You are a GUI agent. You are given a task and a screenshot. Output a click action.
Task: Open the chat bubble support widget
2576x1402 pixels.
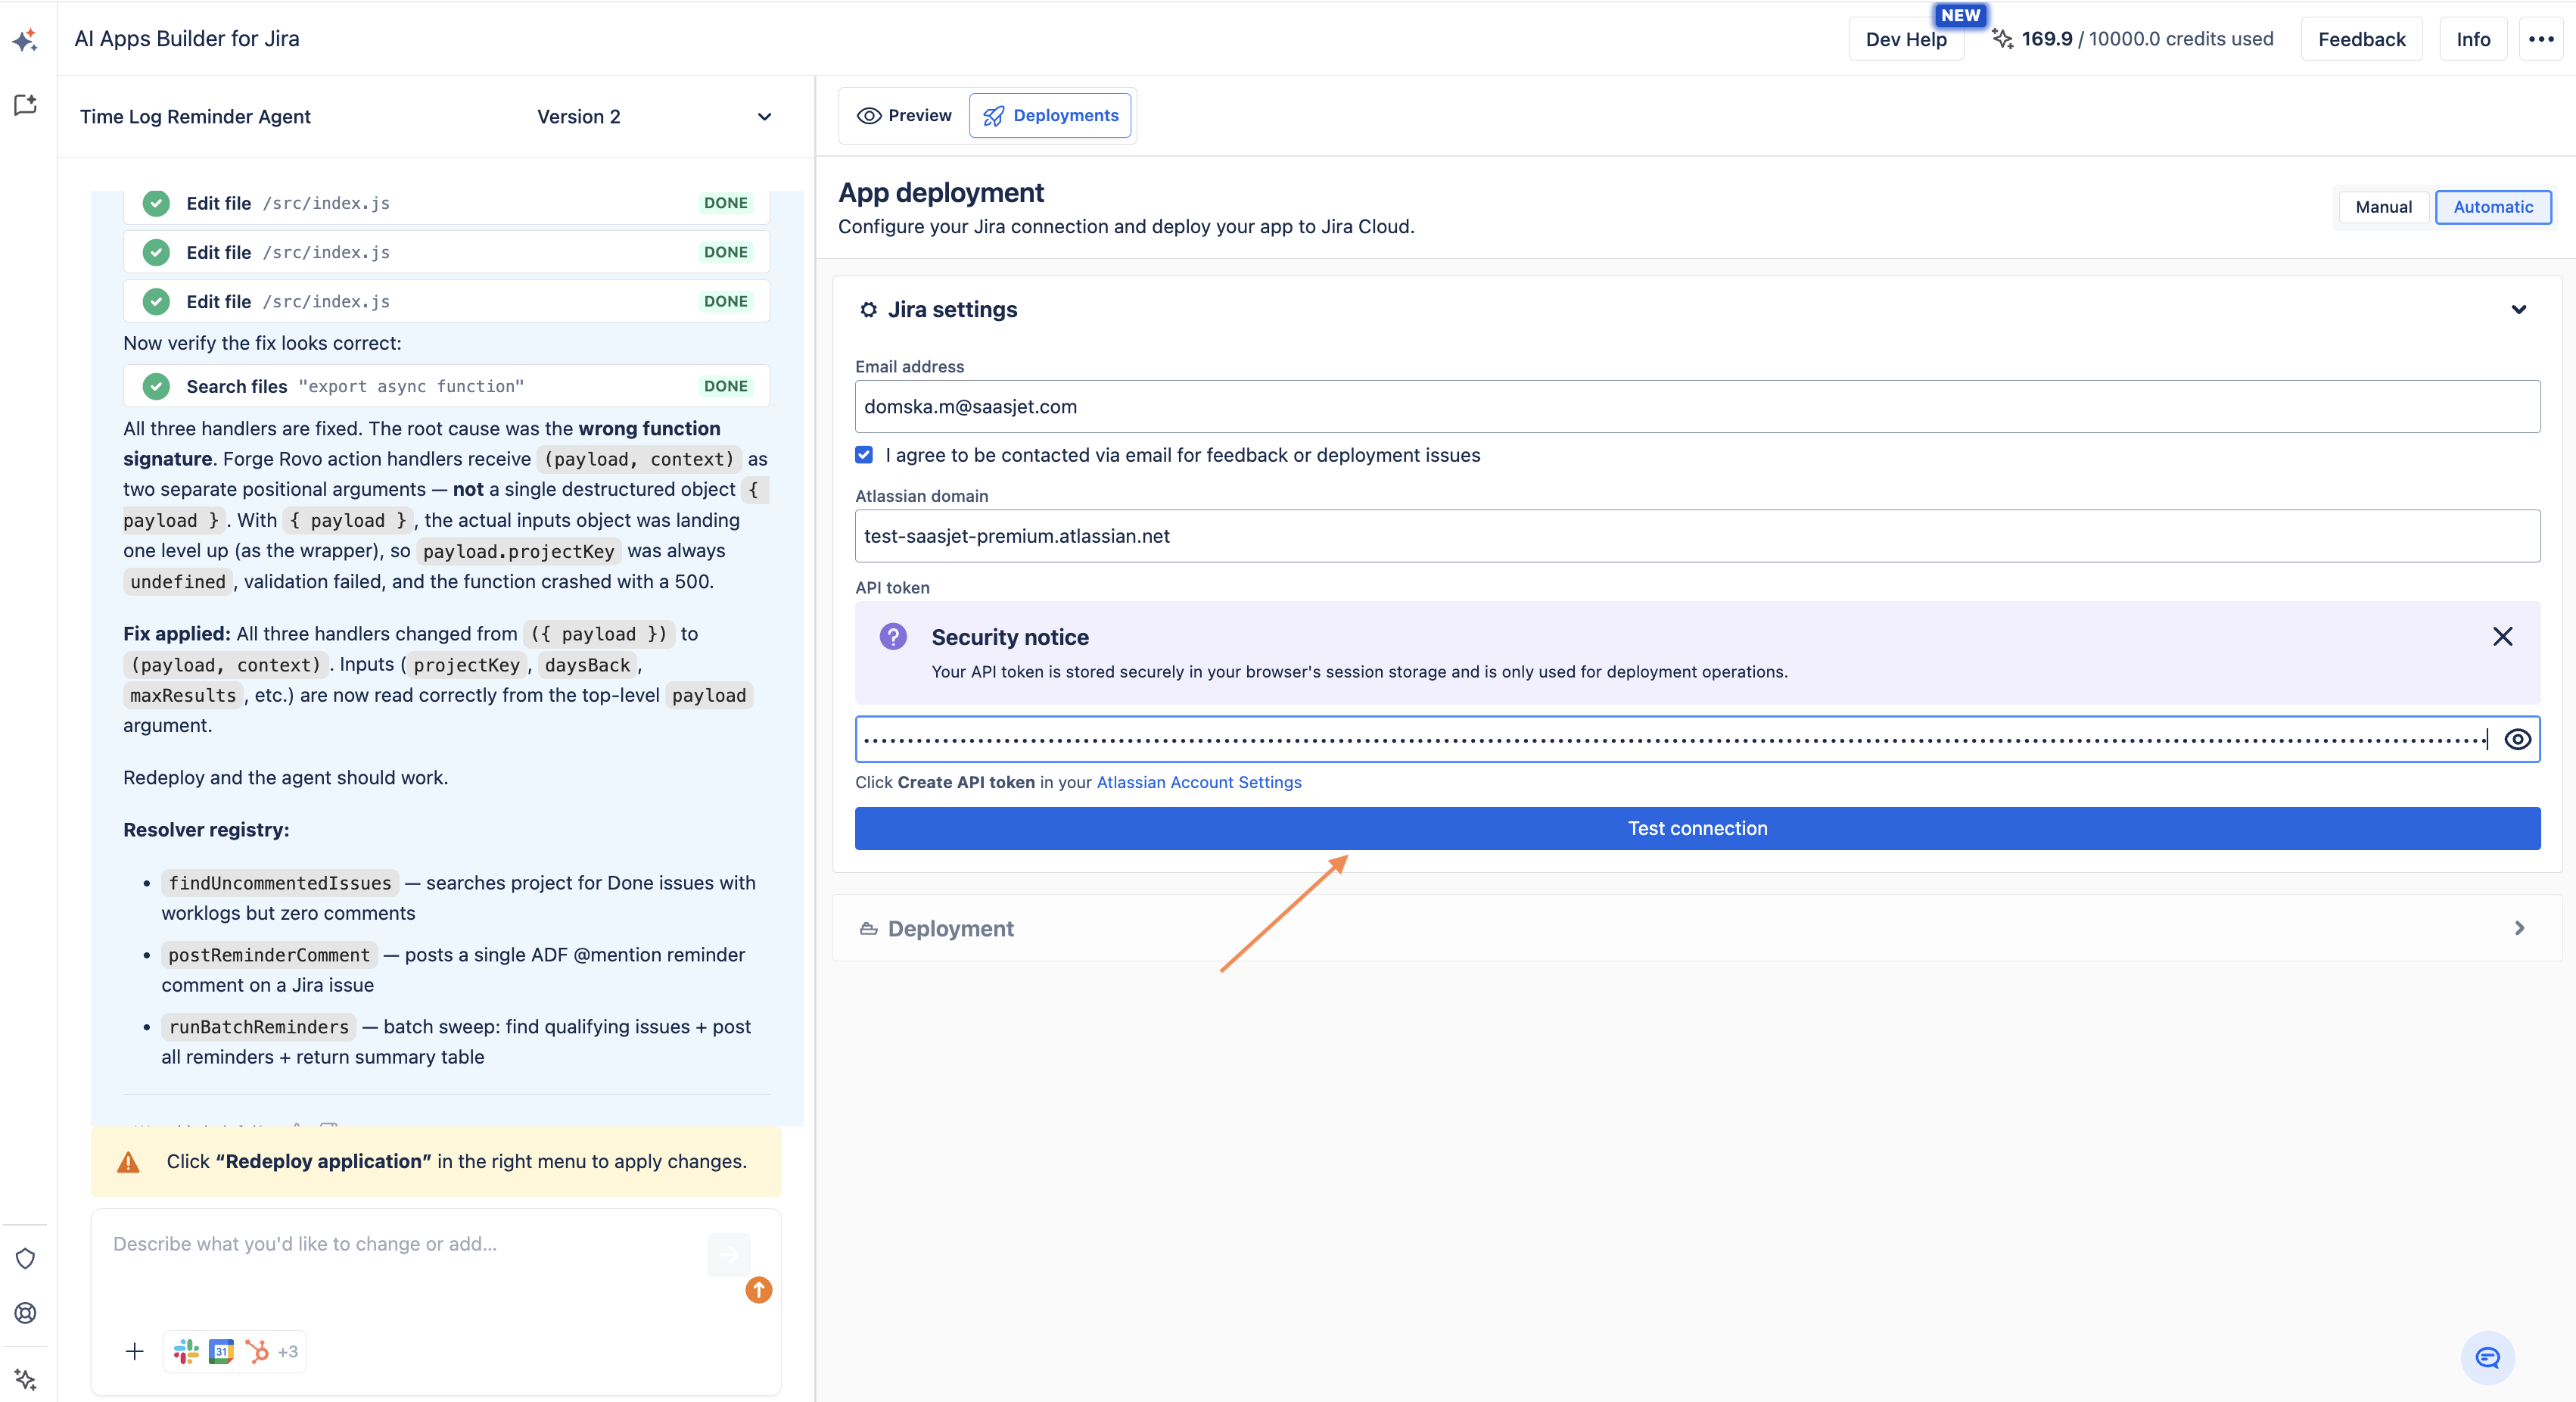[2488, 1358]
